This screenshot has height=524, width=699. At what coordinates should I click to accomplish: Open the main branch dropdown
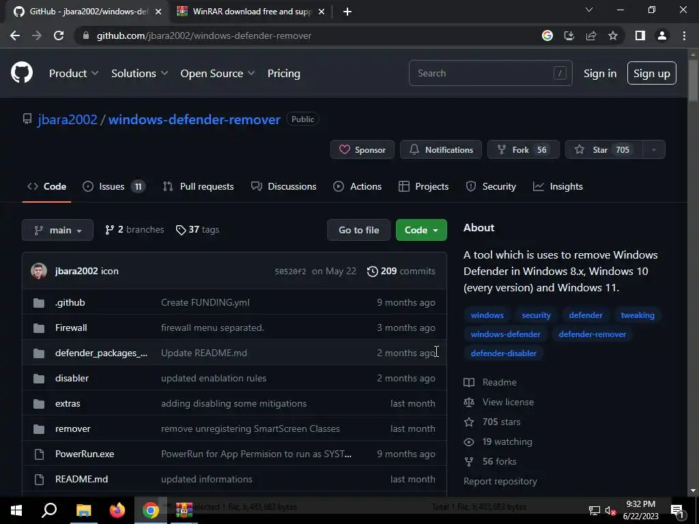(57, 230)
